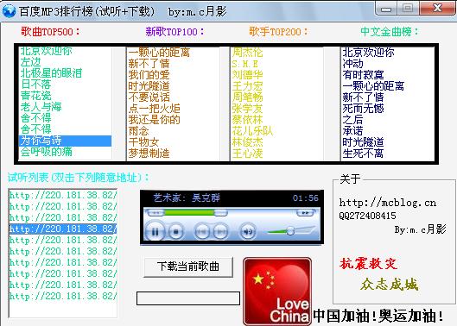This screenshot has height=326, width=457.
Task: Select the last URL in listening list
Action: (x=63, y=296)
